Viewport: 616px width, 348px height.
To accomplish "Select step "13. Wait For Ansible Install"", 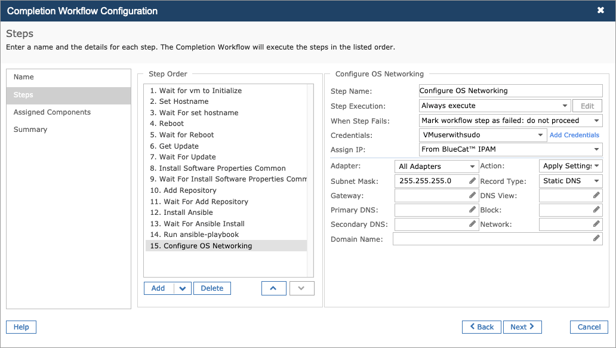I will point(226,224).
